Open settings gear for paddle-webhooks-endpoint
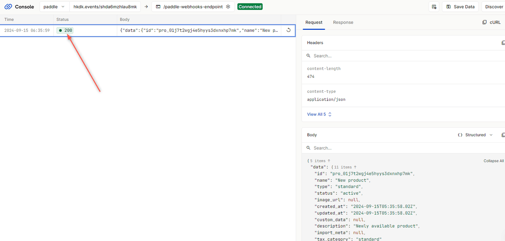Viewport: 505px width, 241px height. [x=228, y=7]
